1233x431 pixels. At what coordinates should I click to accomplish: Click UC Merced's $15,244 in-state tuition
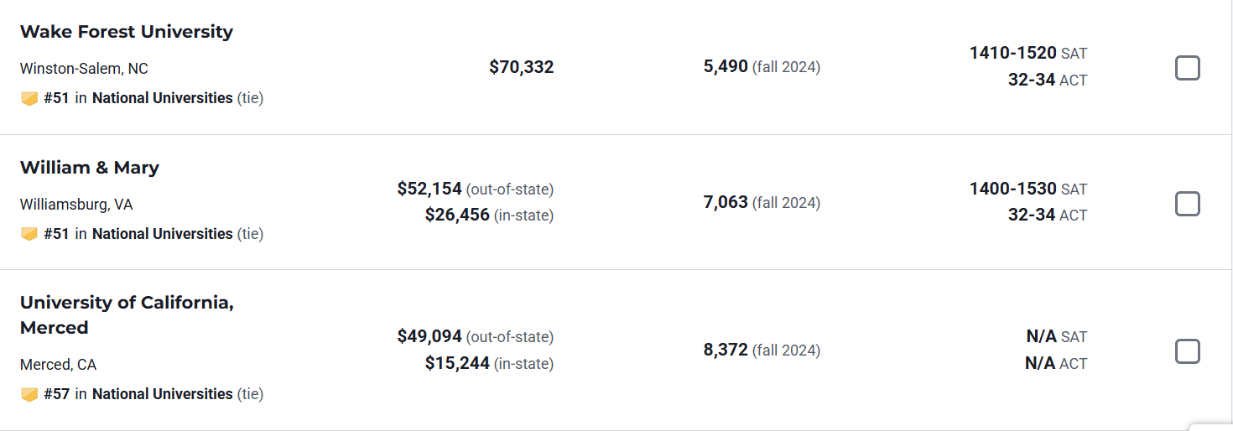click(457, 363)
